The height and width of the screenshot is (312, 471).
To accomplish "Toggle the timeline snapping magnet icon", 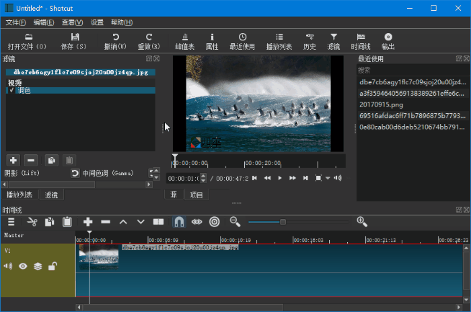I will (x=179, y=221).
